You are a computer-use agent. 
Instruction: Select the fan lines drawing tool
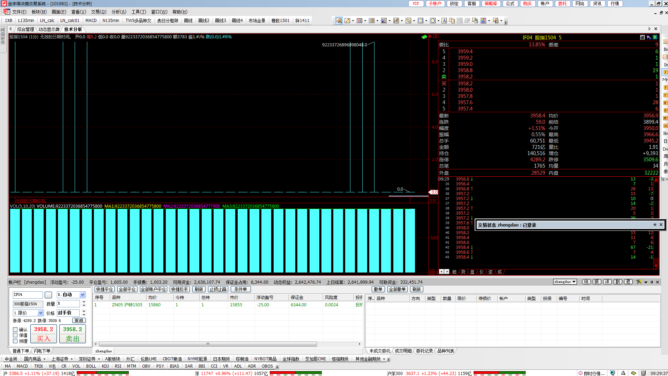click(384, 21)
